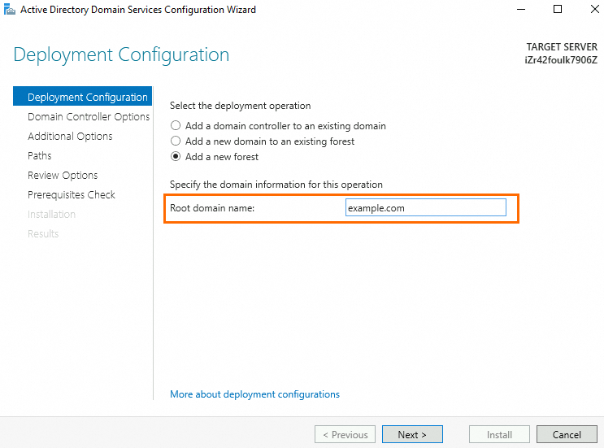Click the Root domain name field

pyautogui.click(x=426, y=207)
